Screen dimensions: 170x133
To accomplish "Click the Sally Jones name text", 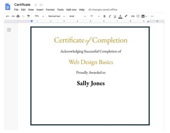I will (91, 83).
